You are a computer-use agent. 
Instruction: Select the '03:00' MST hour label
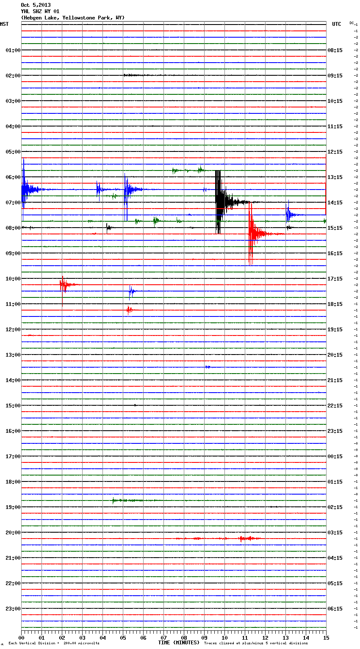[x=13, y=101]
